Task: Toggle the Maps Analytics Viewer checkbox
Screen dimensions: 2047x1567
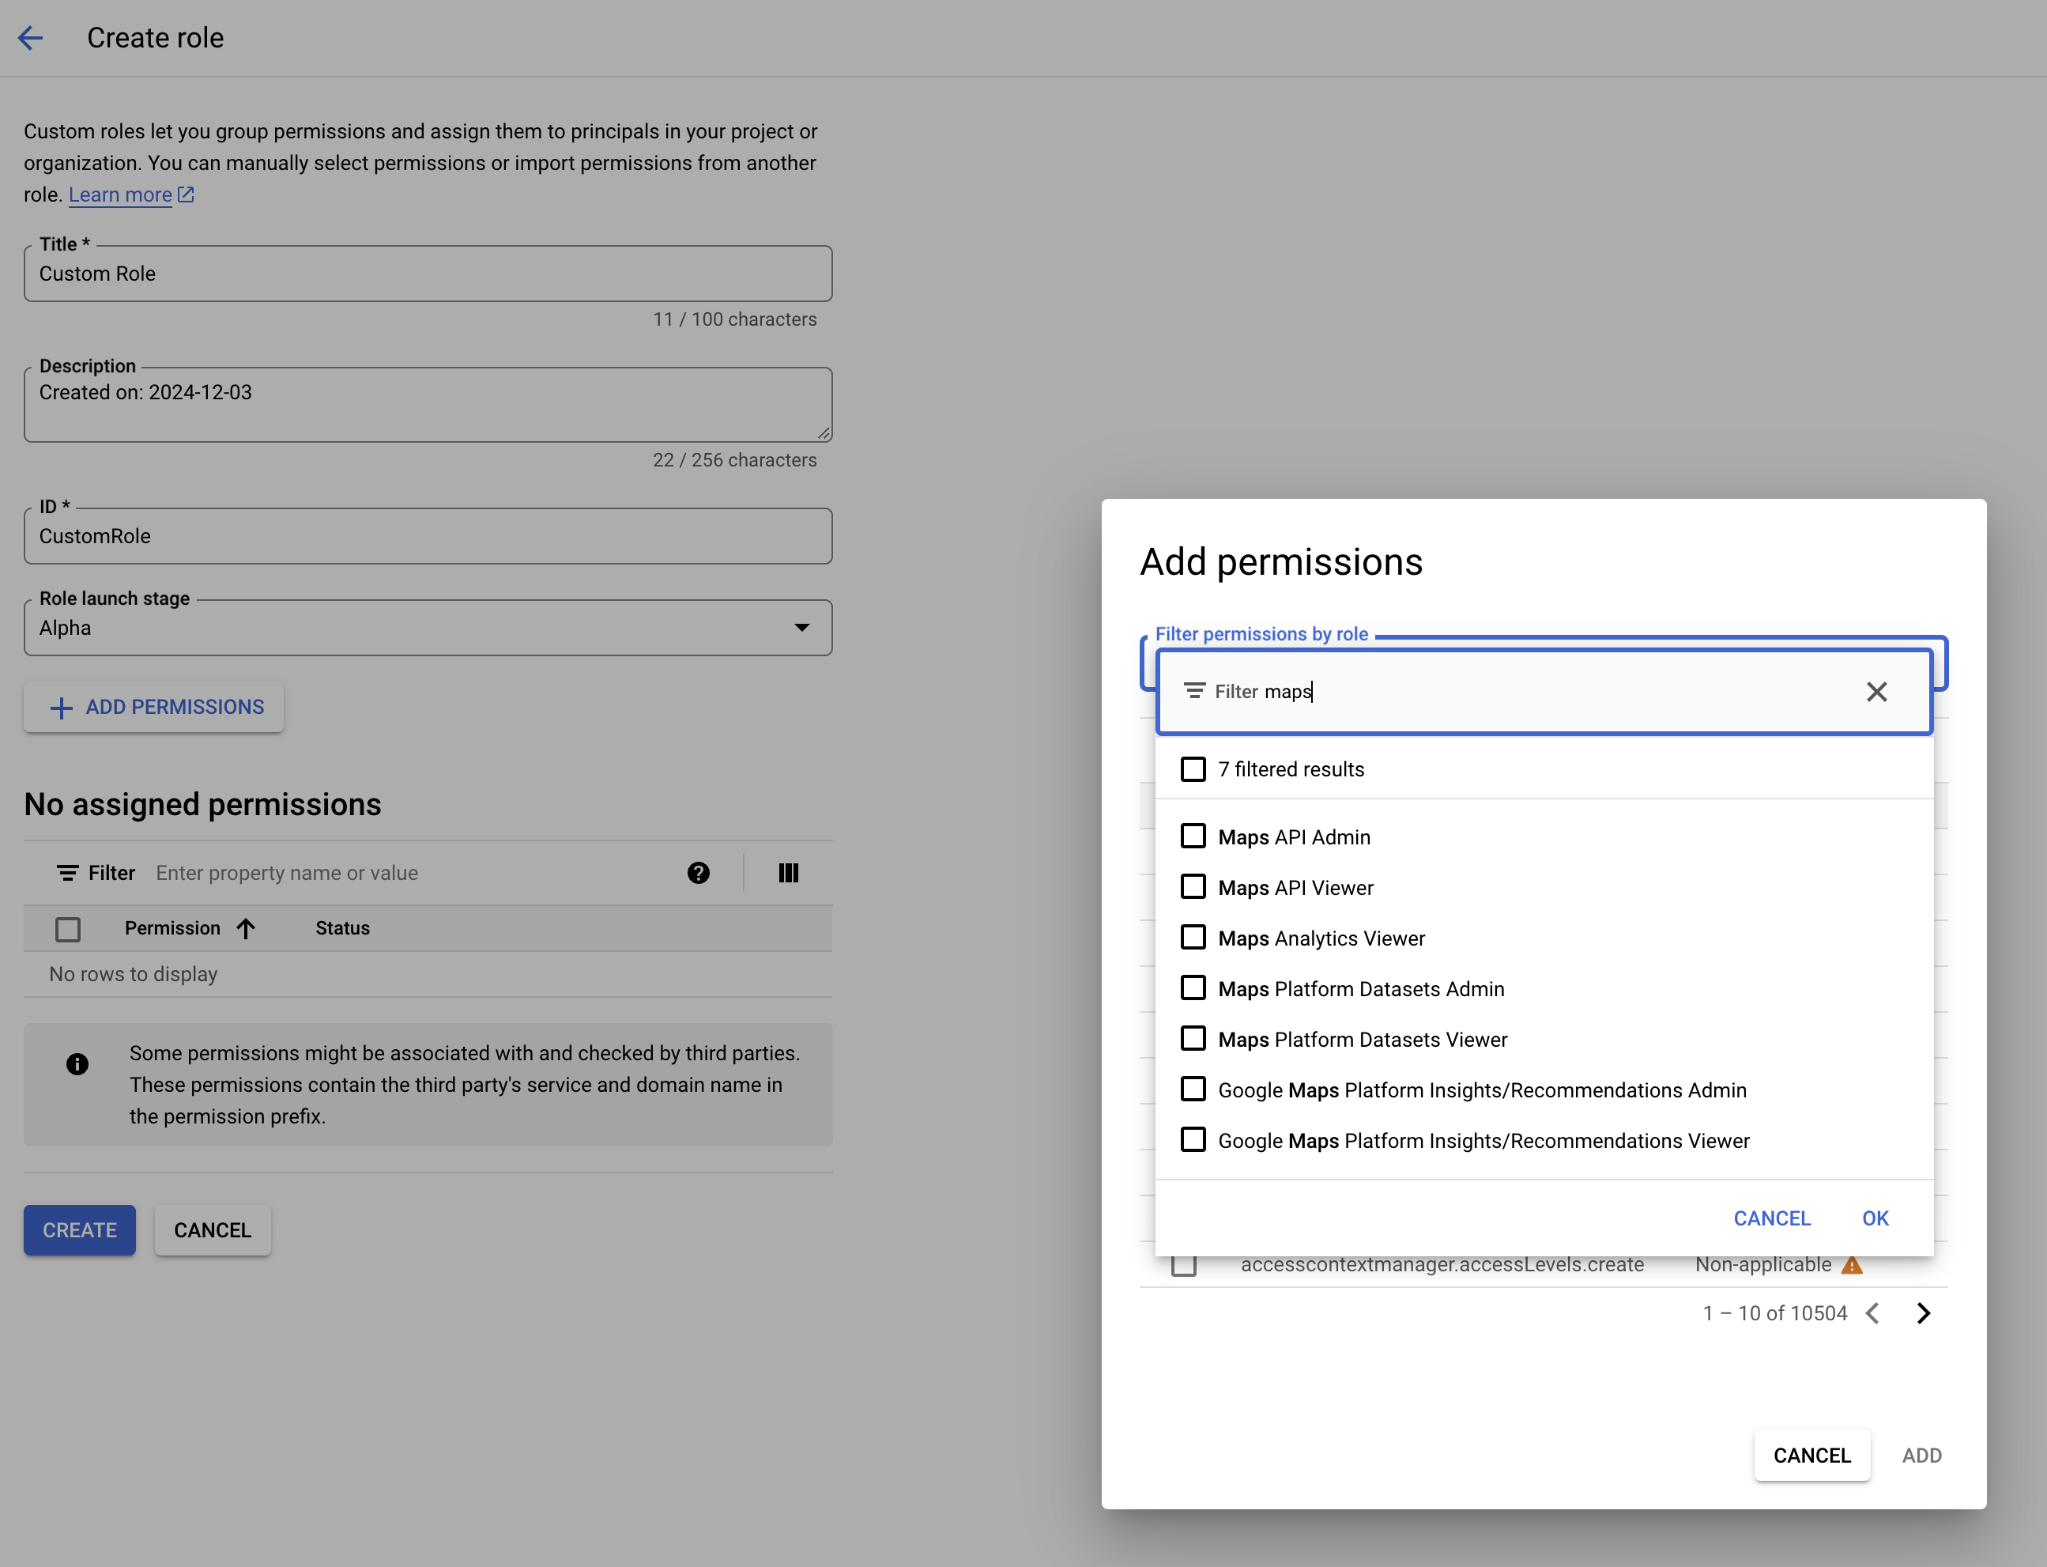Action: point(1193,938)
